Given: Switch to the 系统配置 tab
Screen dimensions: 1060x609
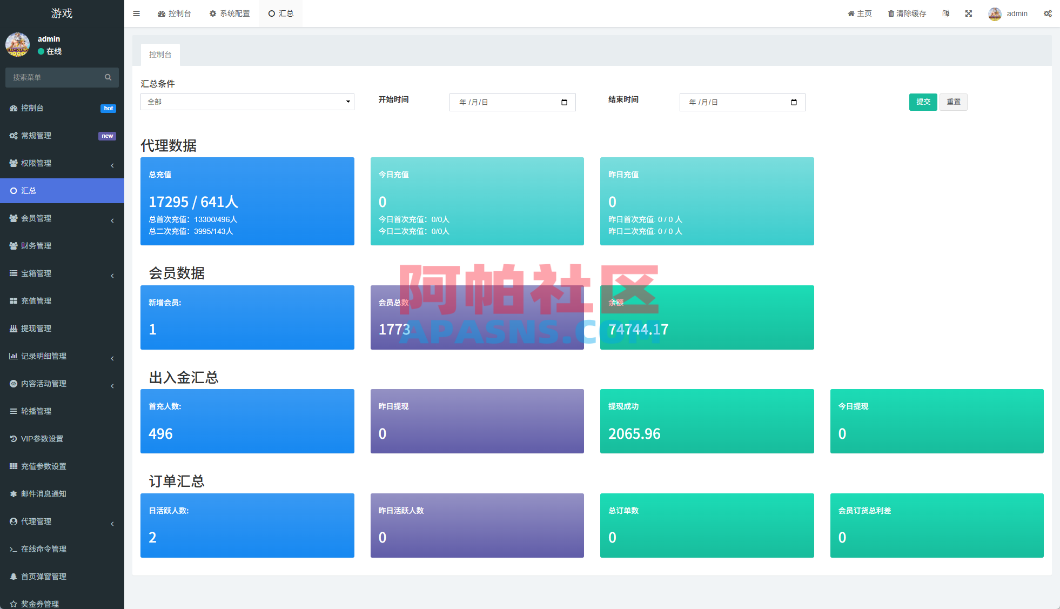Looking at the screenshot, I should [230, 13].
